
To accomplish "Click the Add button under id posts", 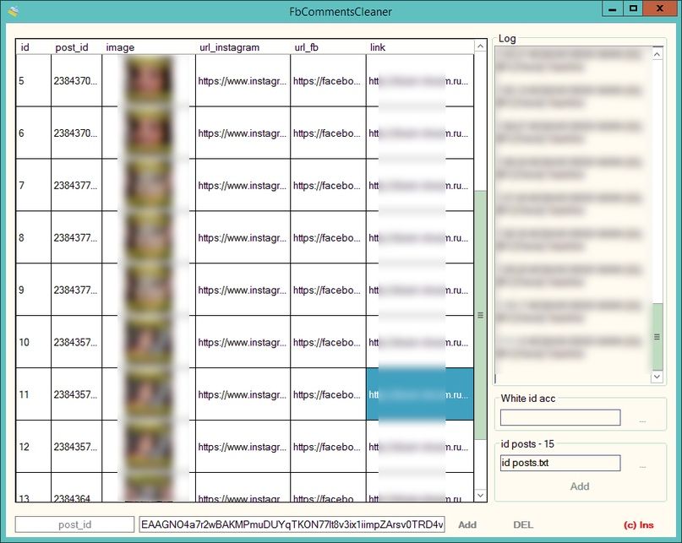I will (x=580, y=486).
